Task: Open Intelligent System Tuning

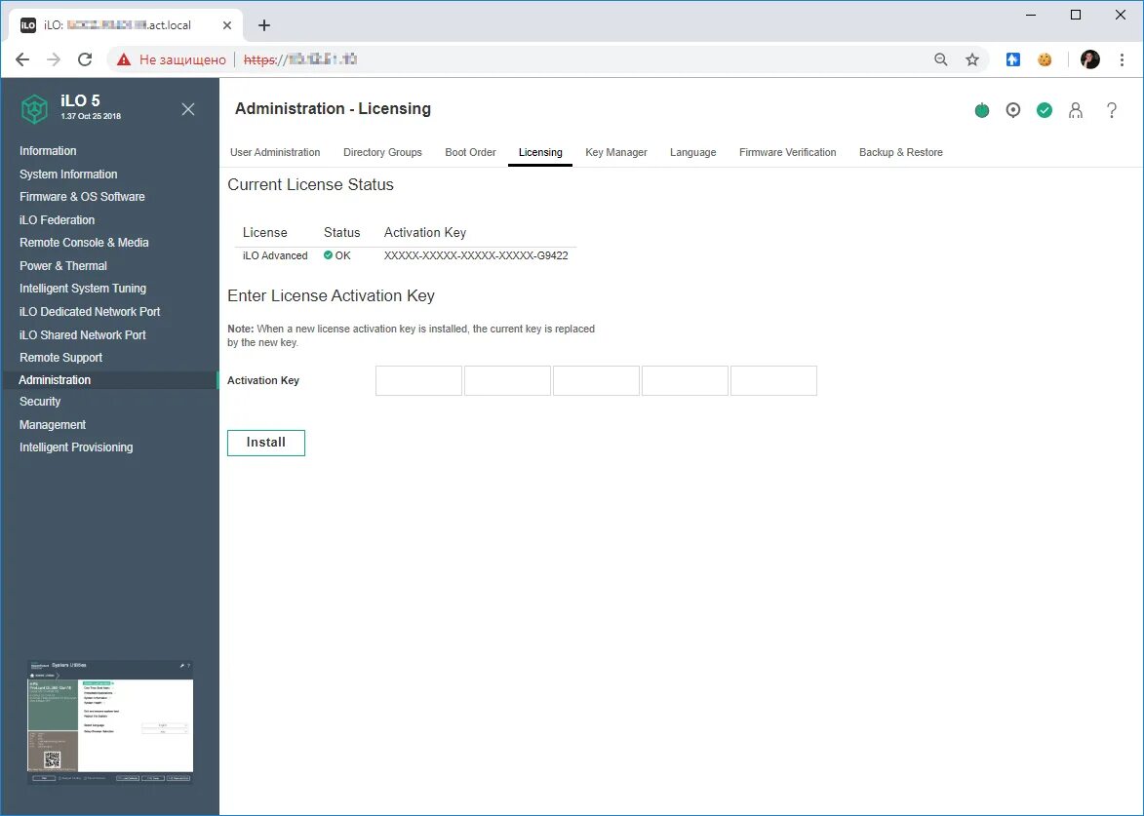Action: (83, 289)
